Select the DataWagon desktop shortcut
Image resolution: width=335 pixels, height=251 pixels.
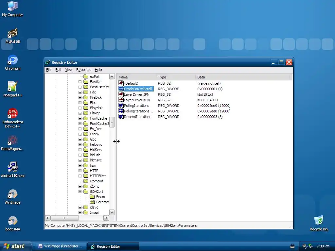pos(12,143)
